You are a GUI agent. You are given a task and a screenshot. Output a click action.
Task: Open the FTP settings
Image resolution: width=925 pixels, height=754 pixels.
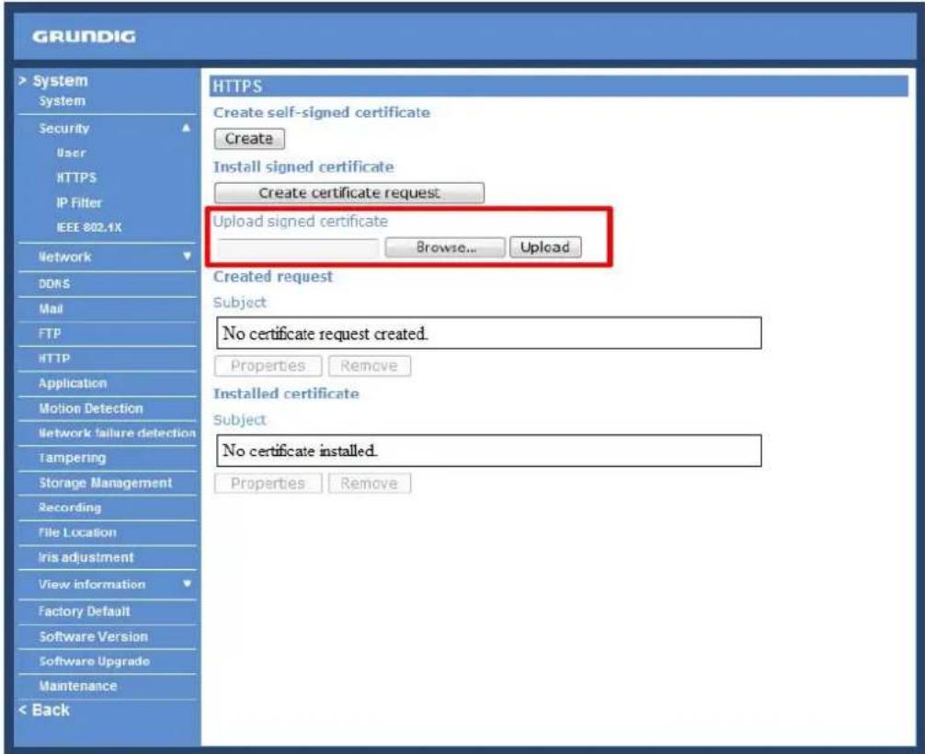pos(50,334)
